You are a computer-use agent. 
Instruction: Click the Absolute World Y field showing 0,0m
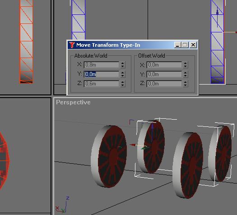click(102, 74)
